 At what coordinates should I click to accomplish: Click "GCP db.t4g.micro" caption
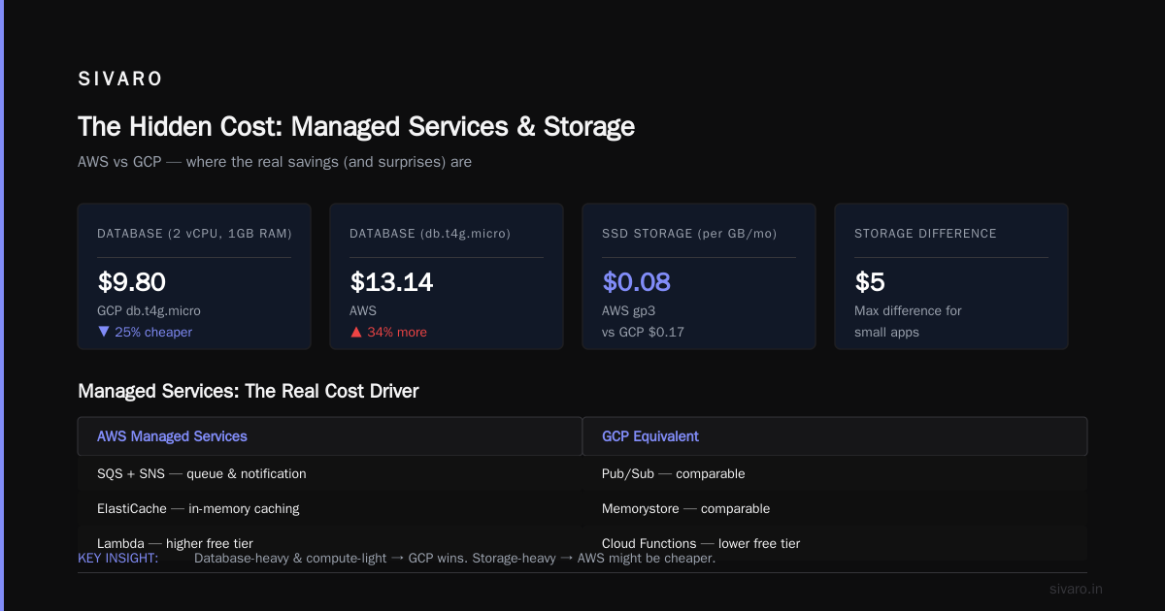149,310
